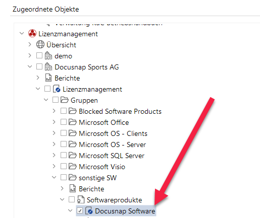Expand the Übersicht node
Viewport: 260px width, 218px height.
pyautogui.click(x=30, y=44)
